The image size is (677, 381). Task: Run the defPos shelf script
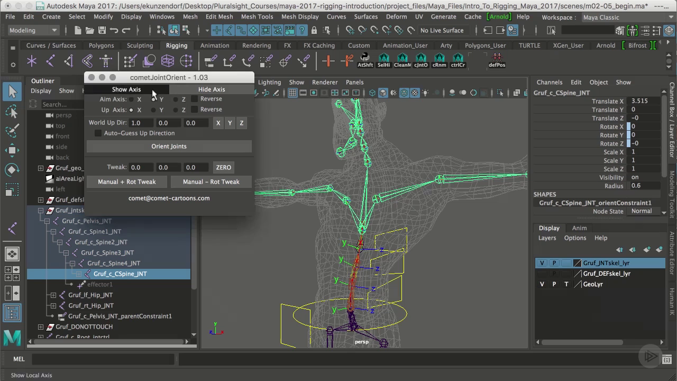[497, 60]
